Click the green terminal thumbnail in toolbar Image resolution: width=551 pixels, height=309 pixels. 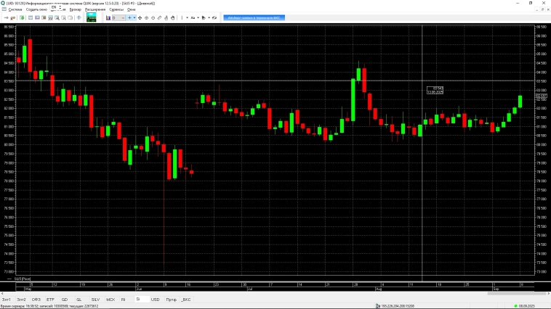[x=92, y=17]
